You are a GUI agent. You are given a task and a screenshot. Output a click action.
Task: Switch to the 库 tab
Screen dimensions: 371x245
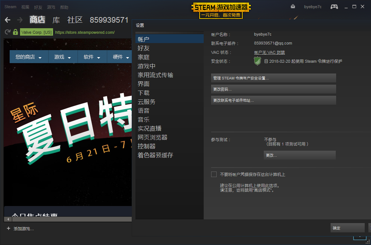coord(56,20)
